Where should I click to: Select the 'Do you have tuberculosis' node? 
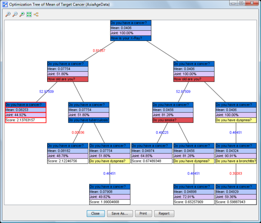(88, 112)
